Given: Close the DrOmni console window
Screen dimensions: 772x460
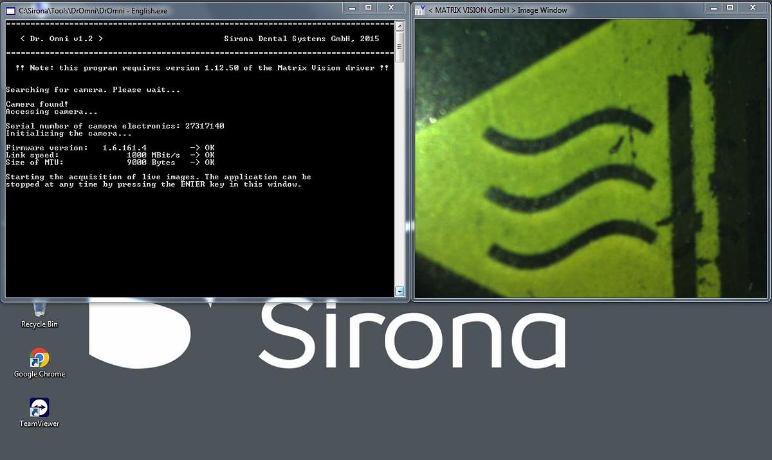Looking at the screenshot, I should pyautogui.click(x=391, y=8).
